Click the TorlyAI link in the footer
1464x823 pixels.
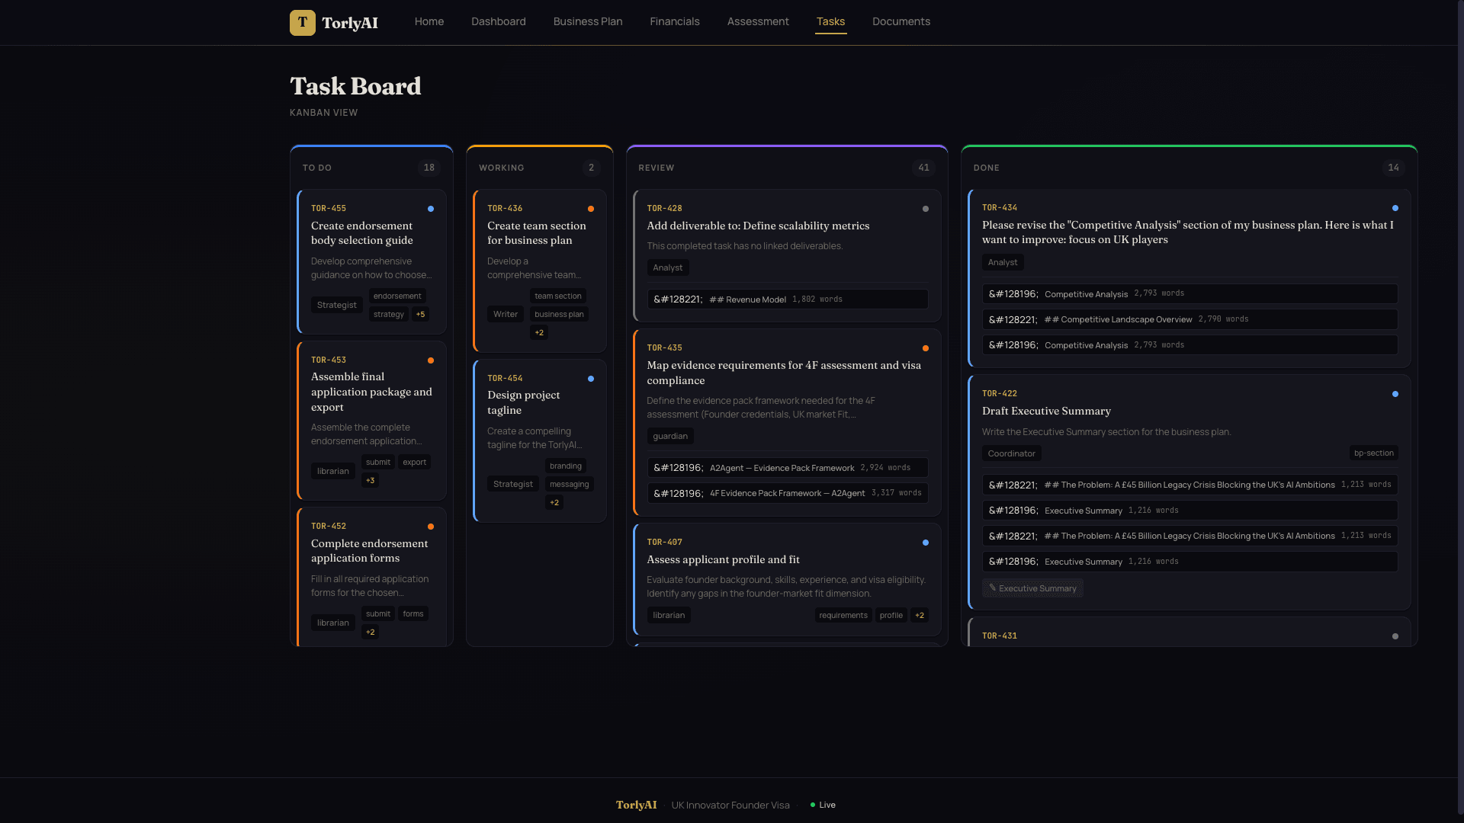click(x=636, y=804)
